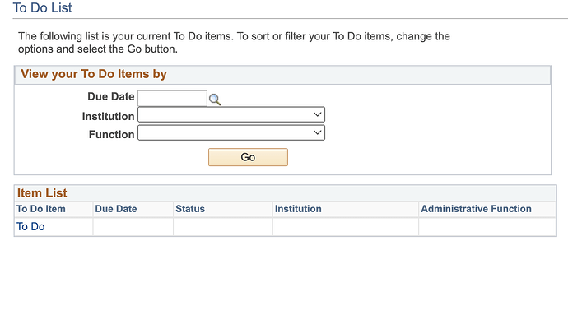Click the Due Date field label
The image size is (568, 329).
(110, 97)
